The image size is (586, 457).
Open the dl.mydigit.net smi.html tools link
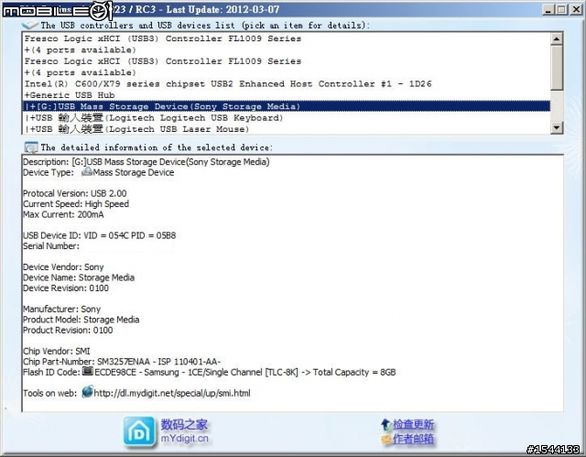172,393
